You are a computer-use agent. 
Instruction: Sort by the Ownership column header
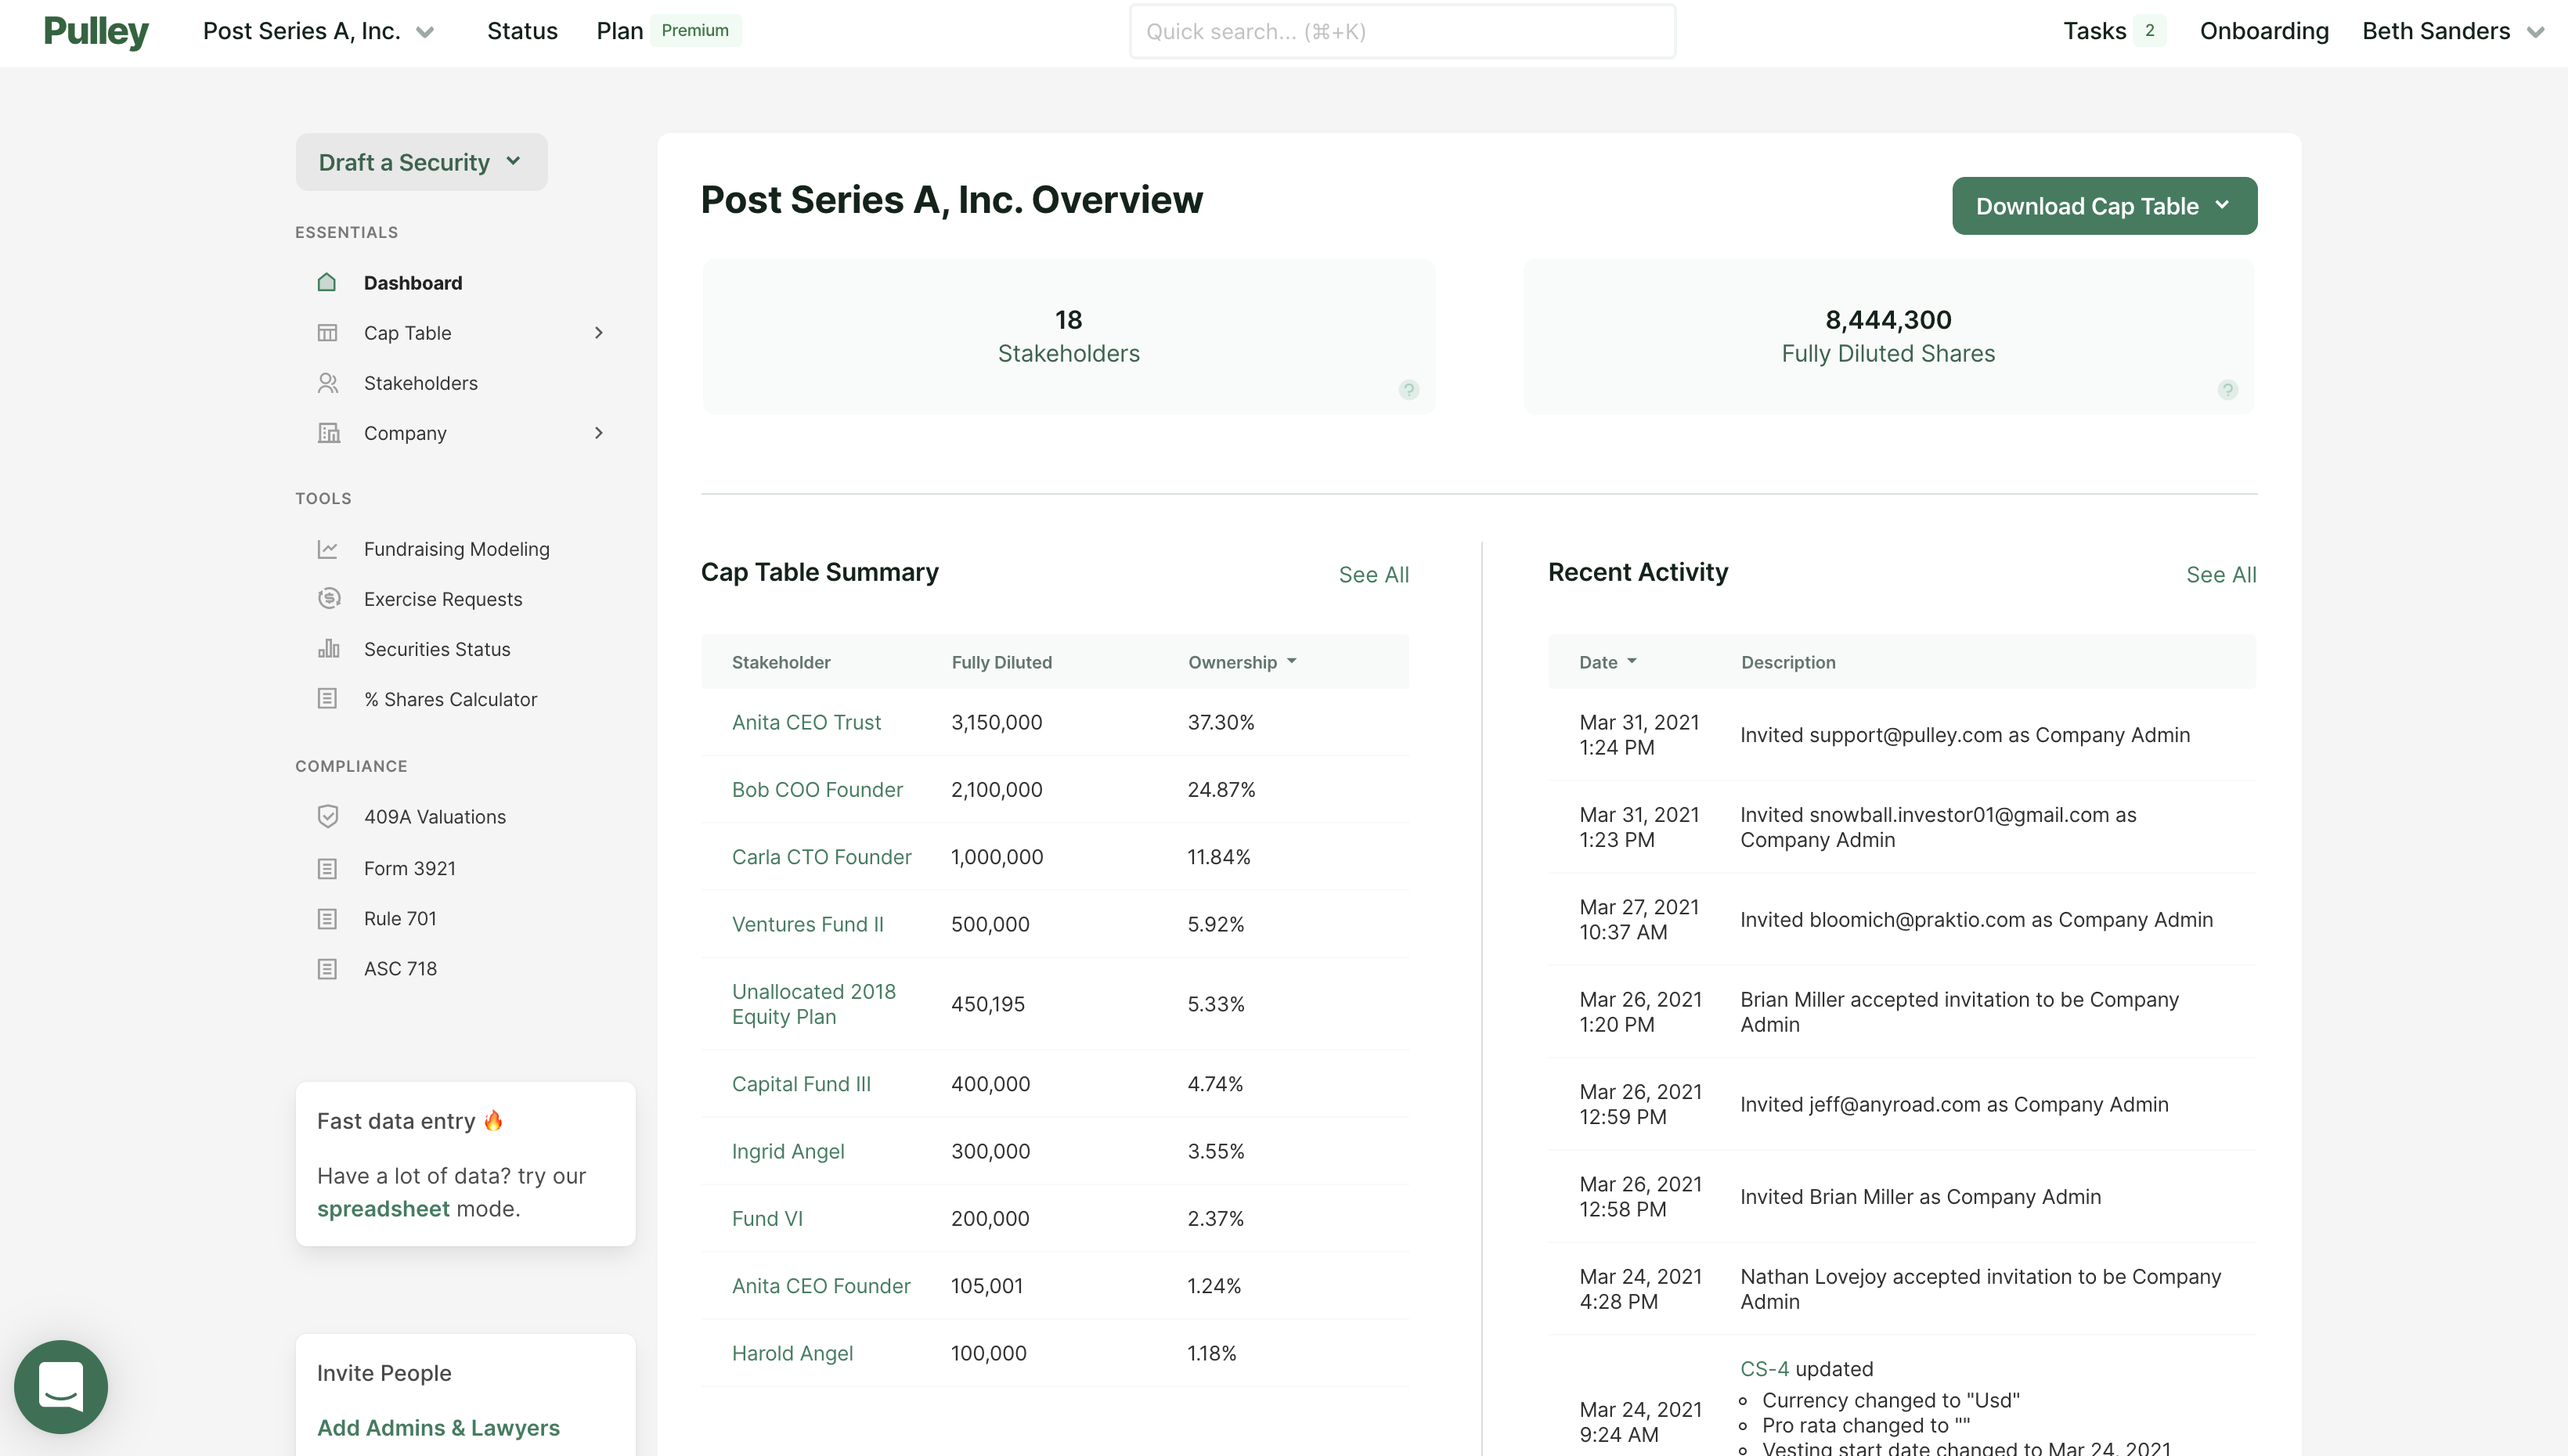pos(1241,662)
